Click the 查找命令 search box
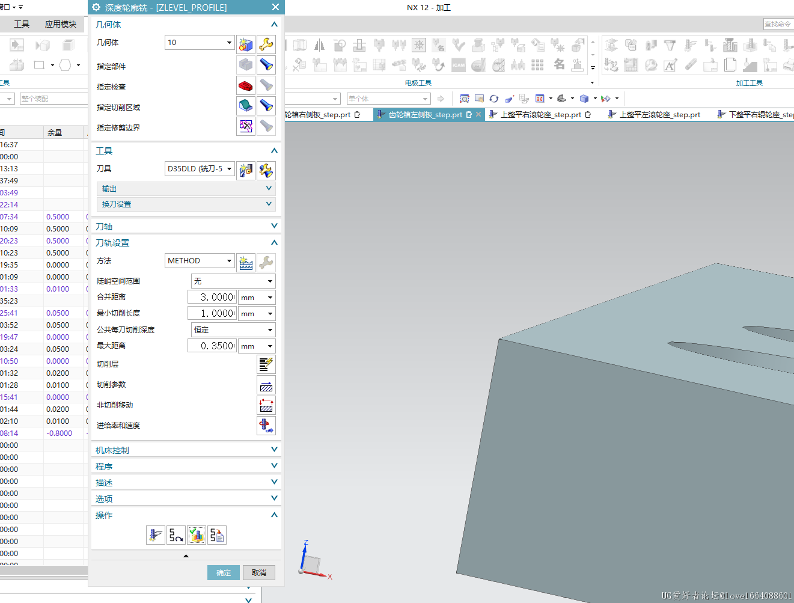The height and width of the screenshot is (603, 794). pyautogui.click(x=778, y=24)
